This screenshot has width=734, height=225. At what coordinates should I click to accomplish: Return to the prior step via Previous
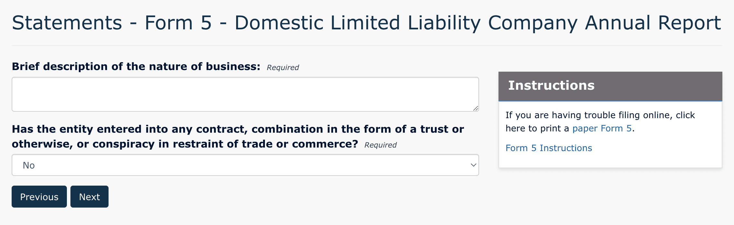click(39, 197)
